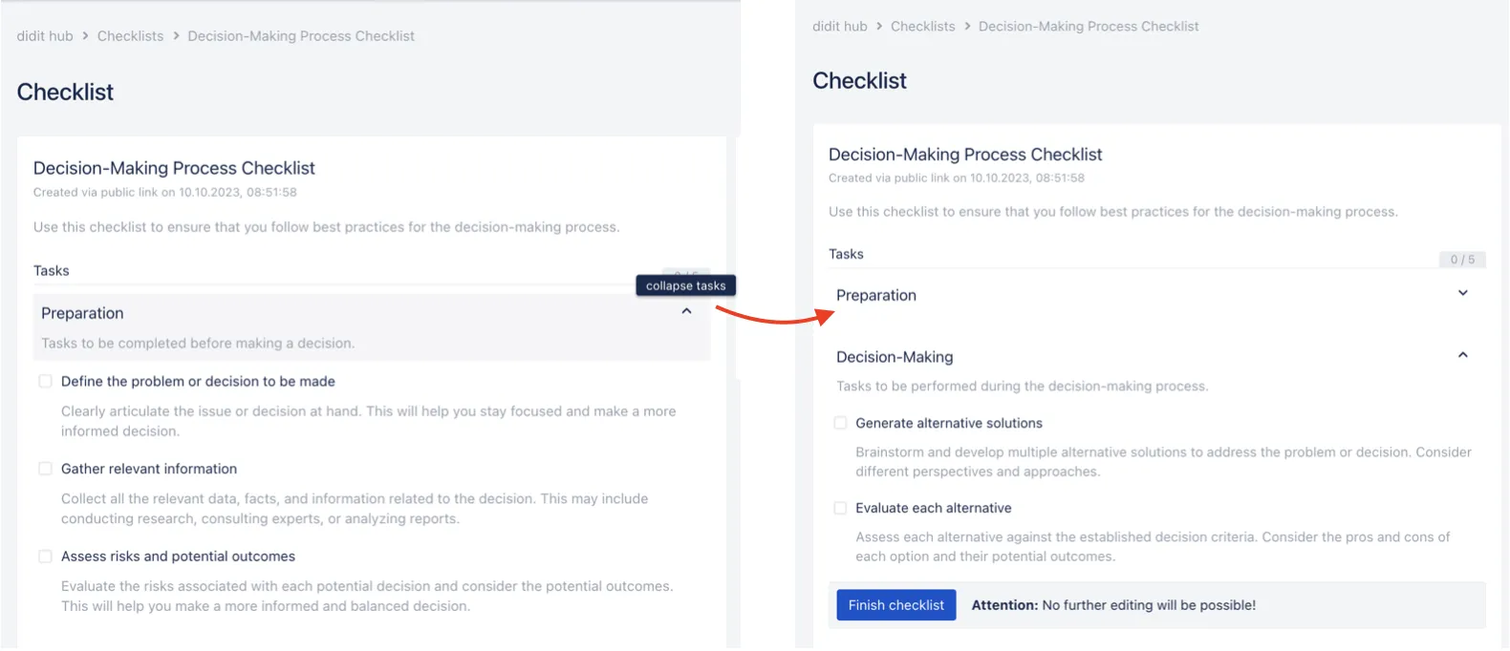
Task: Collapse the Preparation section chevron in left panel
Action: (686, 311)
